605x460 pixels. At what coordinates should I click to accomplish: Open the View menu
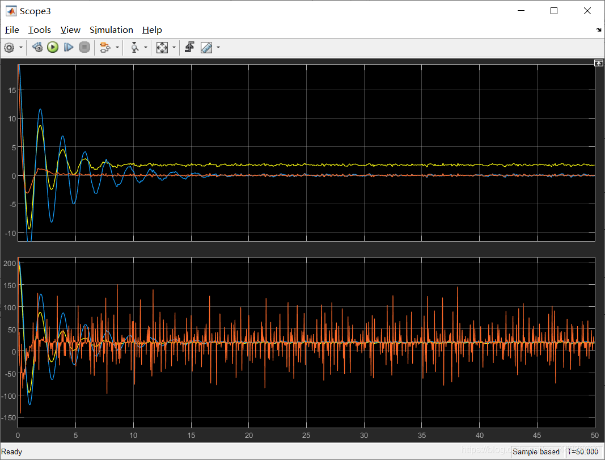tap(70, 29)
